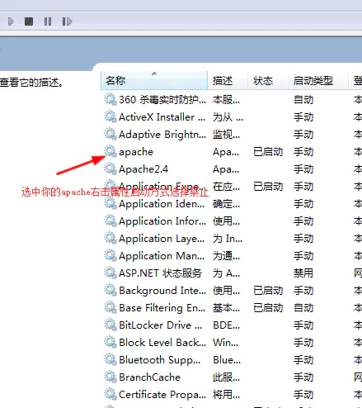Click gear icon of ASP.NET 状态服务
This screenshot has height=408, width=362.
[110, 273]
